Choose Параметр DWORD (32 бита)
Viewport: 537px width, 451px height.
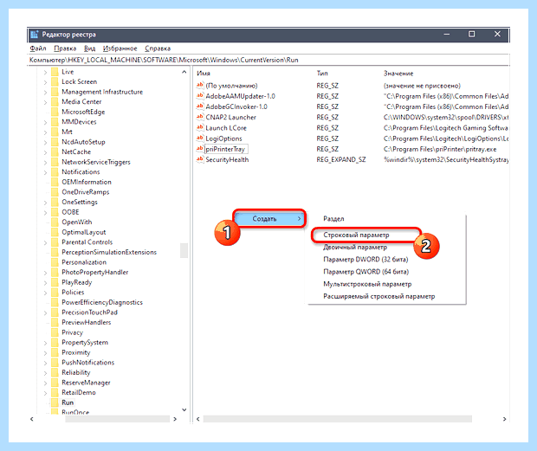(366, 260)
